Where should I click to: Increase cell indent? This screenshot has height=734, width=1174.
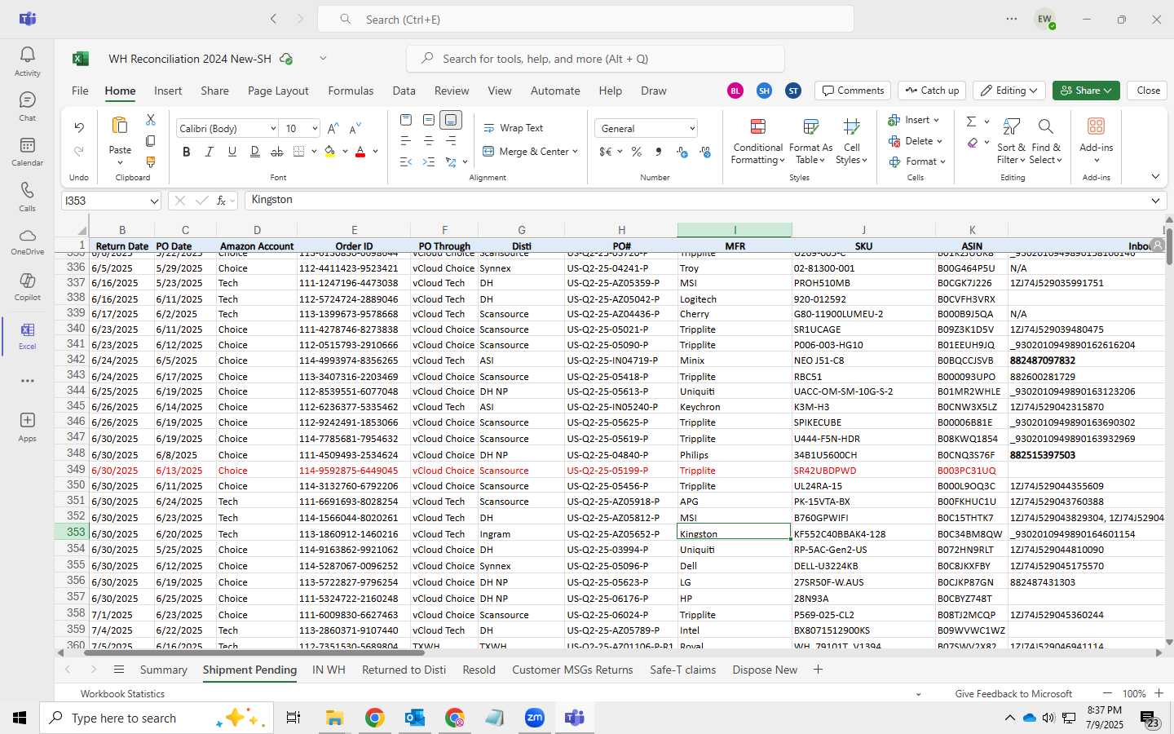(429, 162)
